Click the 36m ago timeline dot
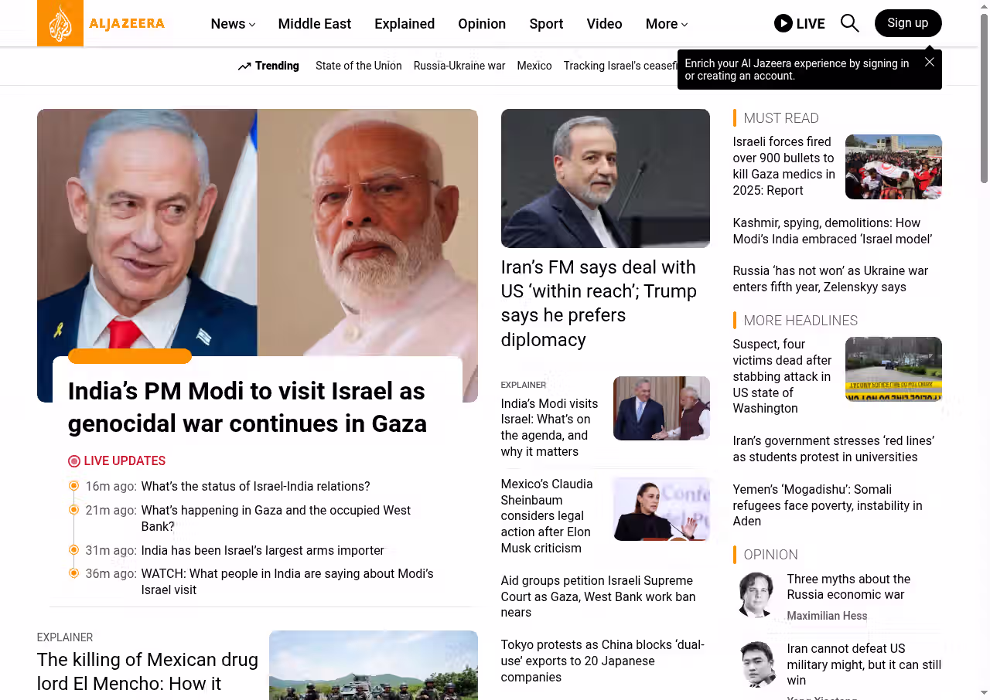This screenshot has height=700, width=990. point(74,573)
